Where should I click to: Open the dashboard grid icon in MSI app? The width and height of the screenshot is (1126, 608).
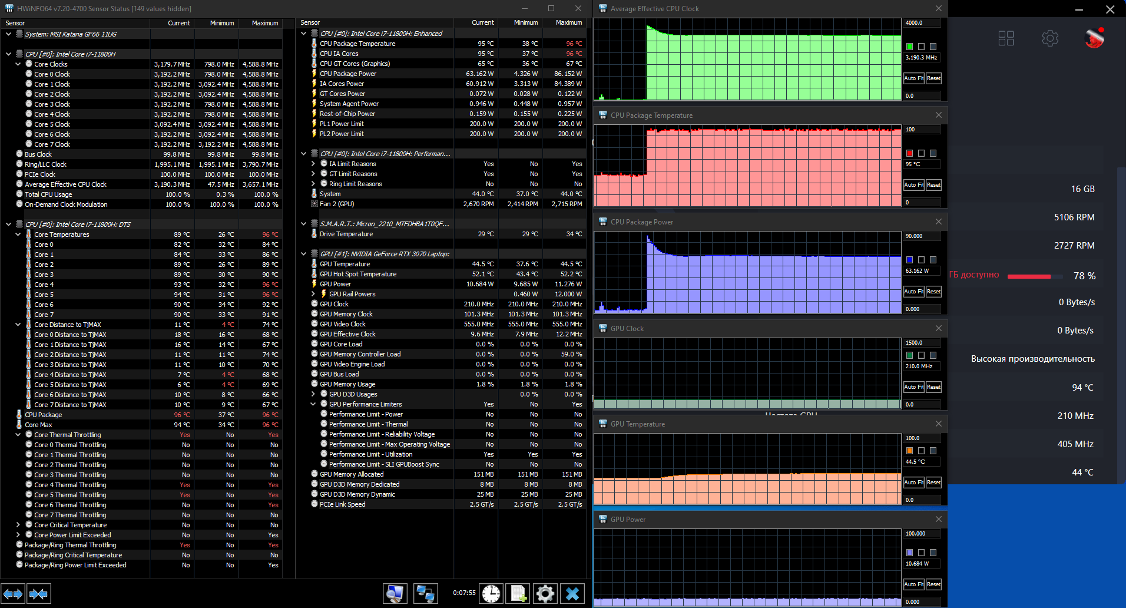[x=1006, y=38]
